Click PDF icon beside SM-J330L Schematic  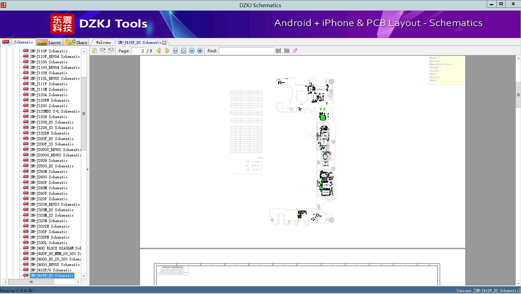click(26, 242)
